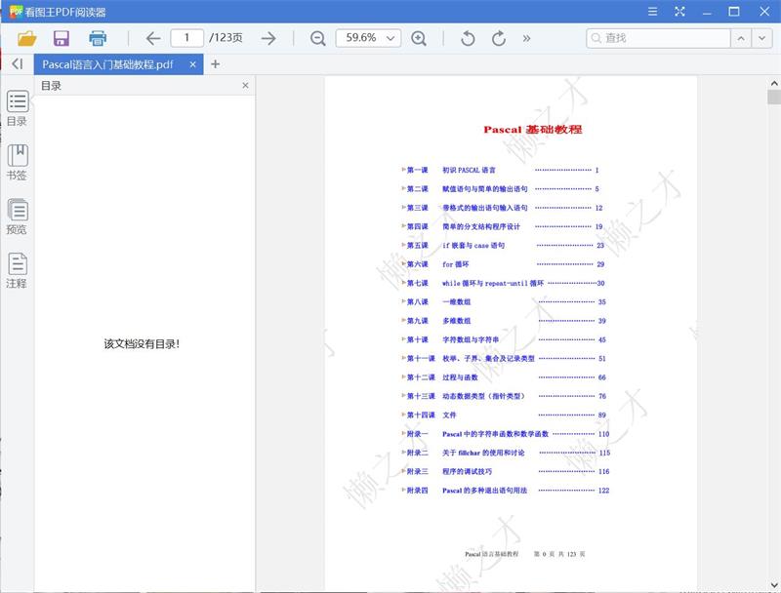Go to the previous page arrow

[x=153, y=38]
